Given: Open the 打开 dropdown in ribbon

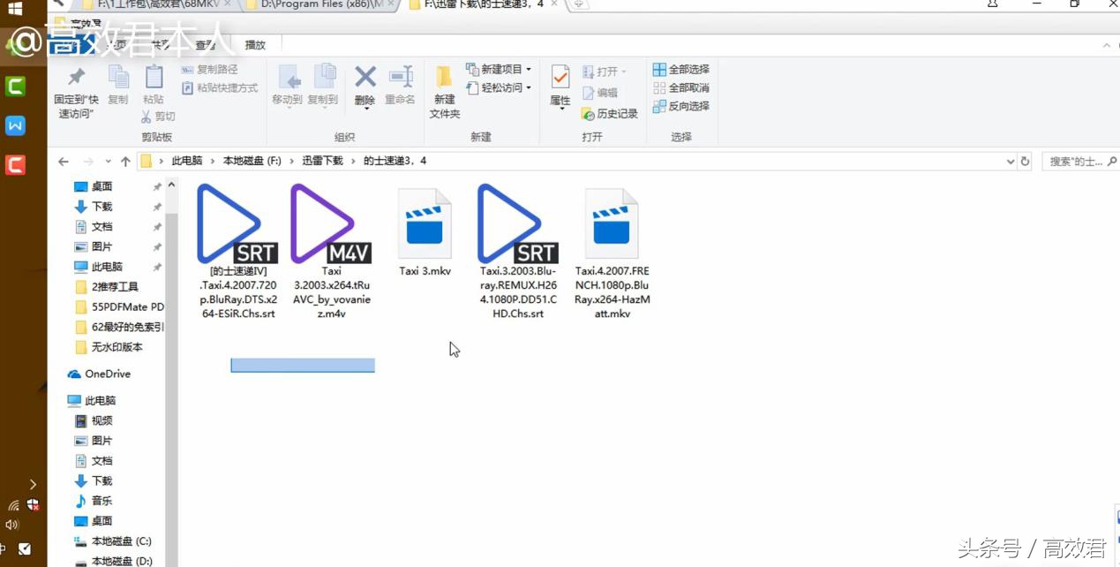Looking at the screenshot, I should (x=605, y=72).
